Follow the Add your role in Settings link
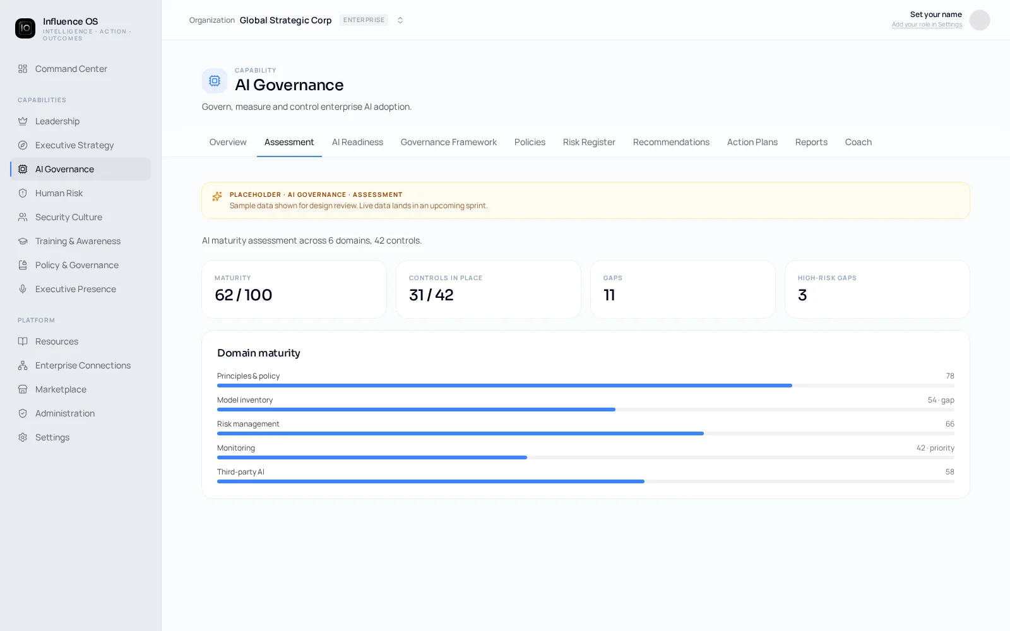Viewport: 1010px width, 631px height. 927,25
